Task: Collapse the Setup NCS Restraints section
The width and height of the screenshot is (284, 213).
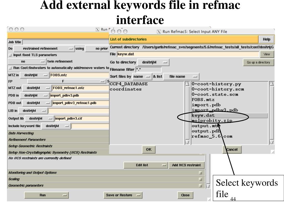Action: [x=58, y=153]
